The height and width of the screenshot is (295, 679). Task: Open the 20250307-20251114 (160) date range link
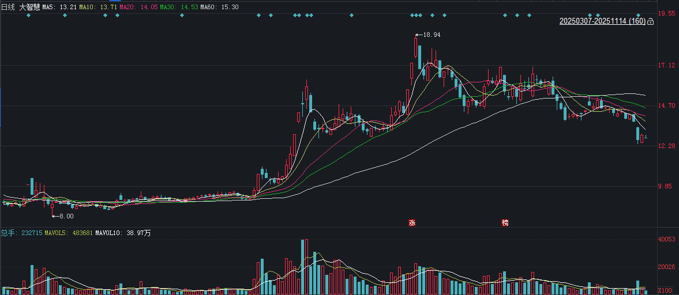coord(602,21)
